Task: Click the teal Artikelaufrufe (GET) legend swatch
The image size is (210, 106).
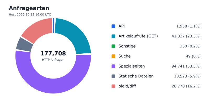Action: click(x=113, y=36)
